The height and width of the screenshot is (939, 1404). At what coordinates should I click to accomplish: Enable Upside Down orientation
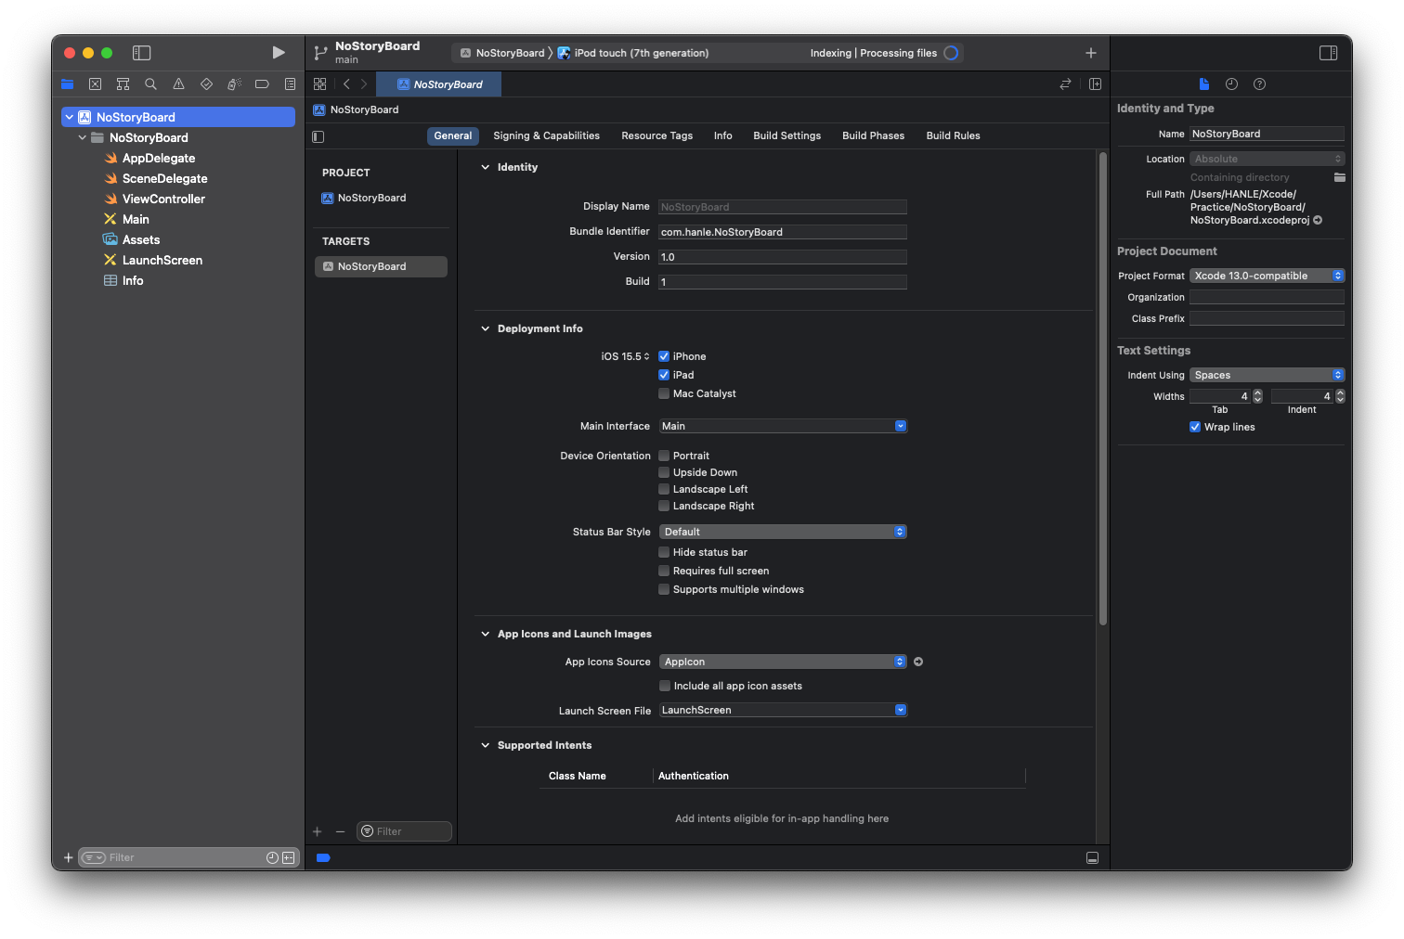click(664, 472)
